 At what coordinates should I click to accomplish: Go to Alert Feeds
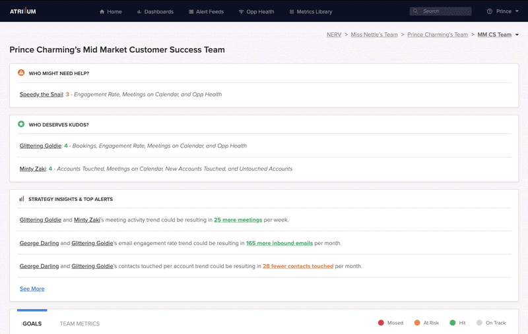(206, 12)
